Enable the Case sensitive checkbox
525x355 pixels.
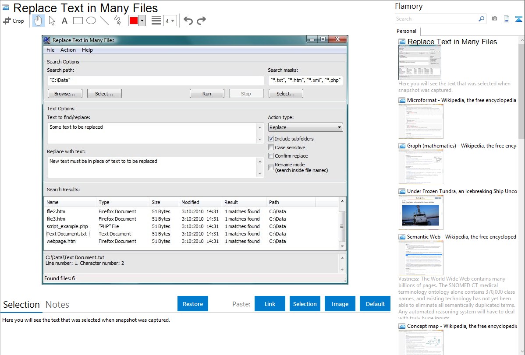(271, 148)
